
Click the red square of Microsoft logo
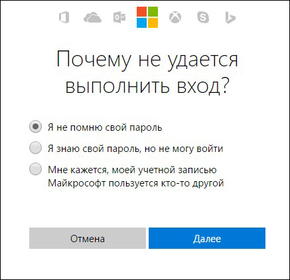click(141, 12)
